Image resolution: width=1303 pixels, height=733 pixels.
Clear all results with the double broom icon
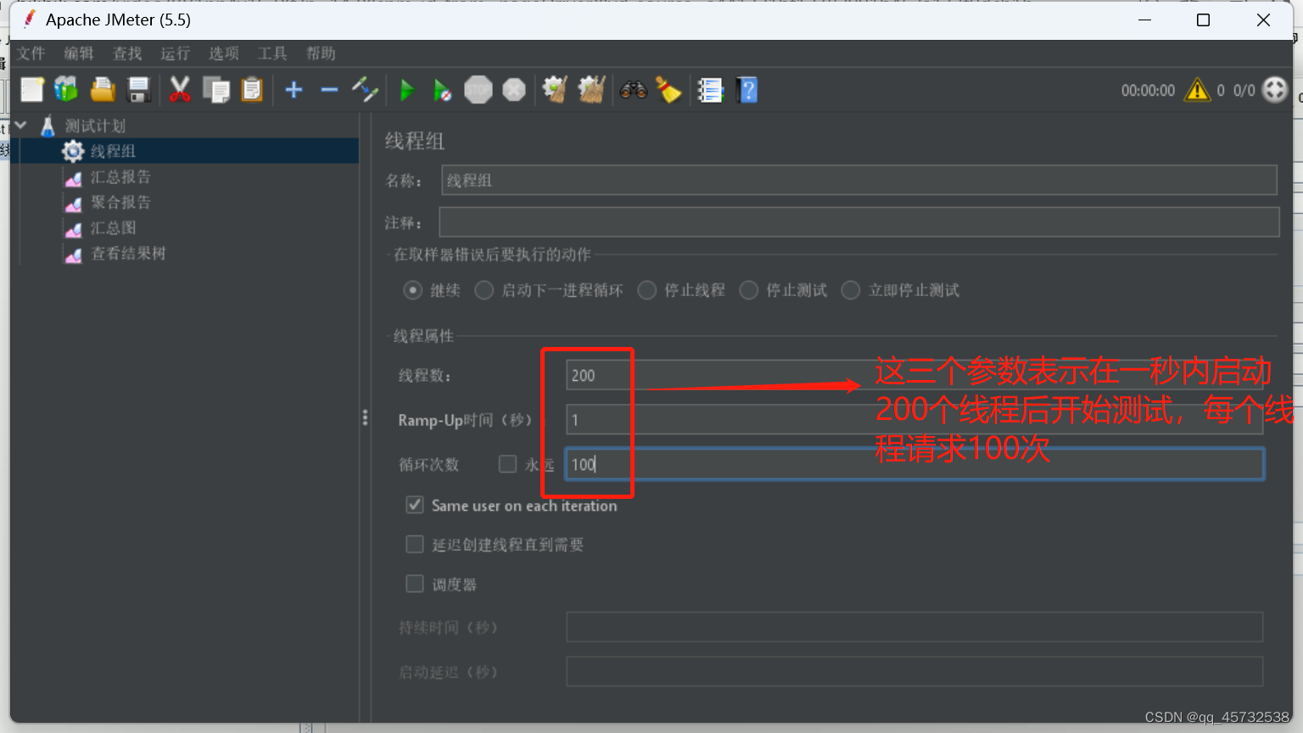tap(591, 89)
